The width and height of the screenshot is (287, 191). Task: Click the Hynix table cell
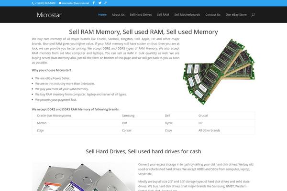[168, 123]
